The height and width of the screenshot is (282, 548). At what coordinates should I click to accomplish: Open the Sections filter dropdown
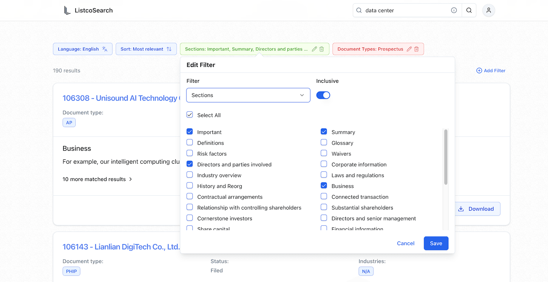248,95
